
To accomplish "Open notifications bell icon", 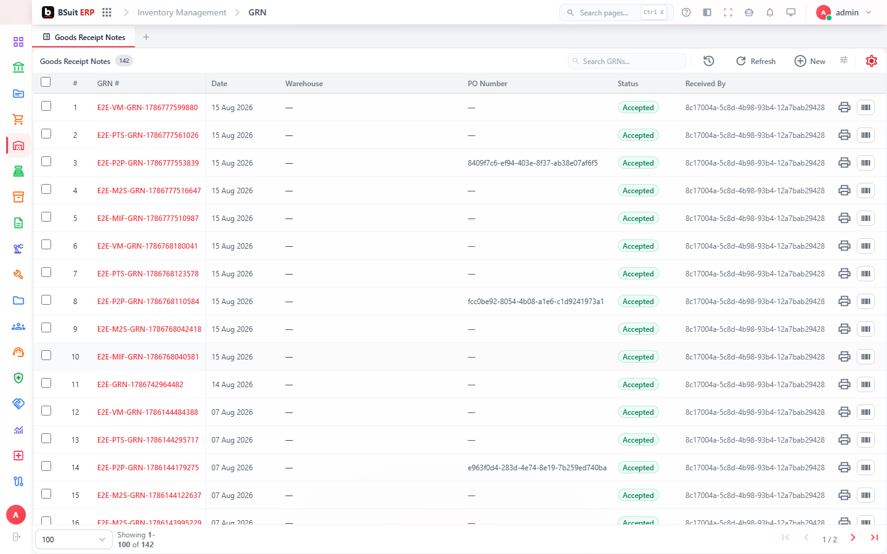I will click(770, 12).
